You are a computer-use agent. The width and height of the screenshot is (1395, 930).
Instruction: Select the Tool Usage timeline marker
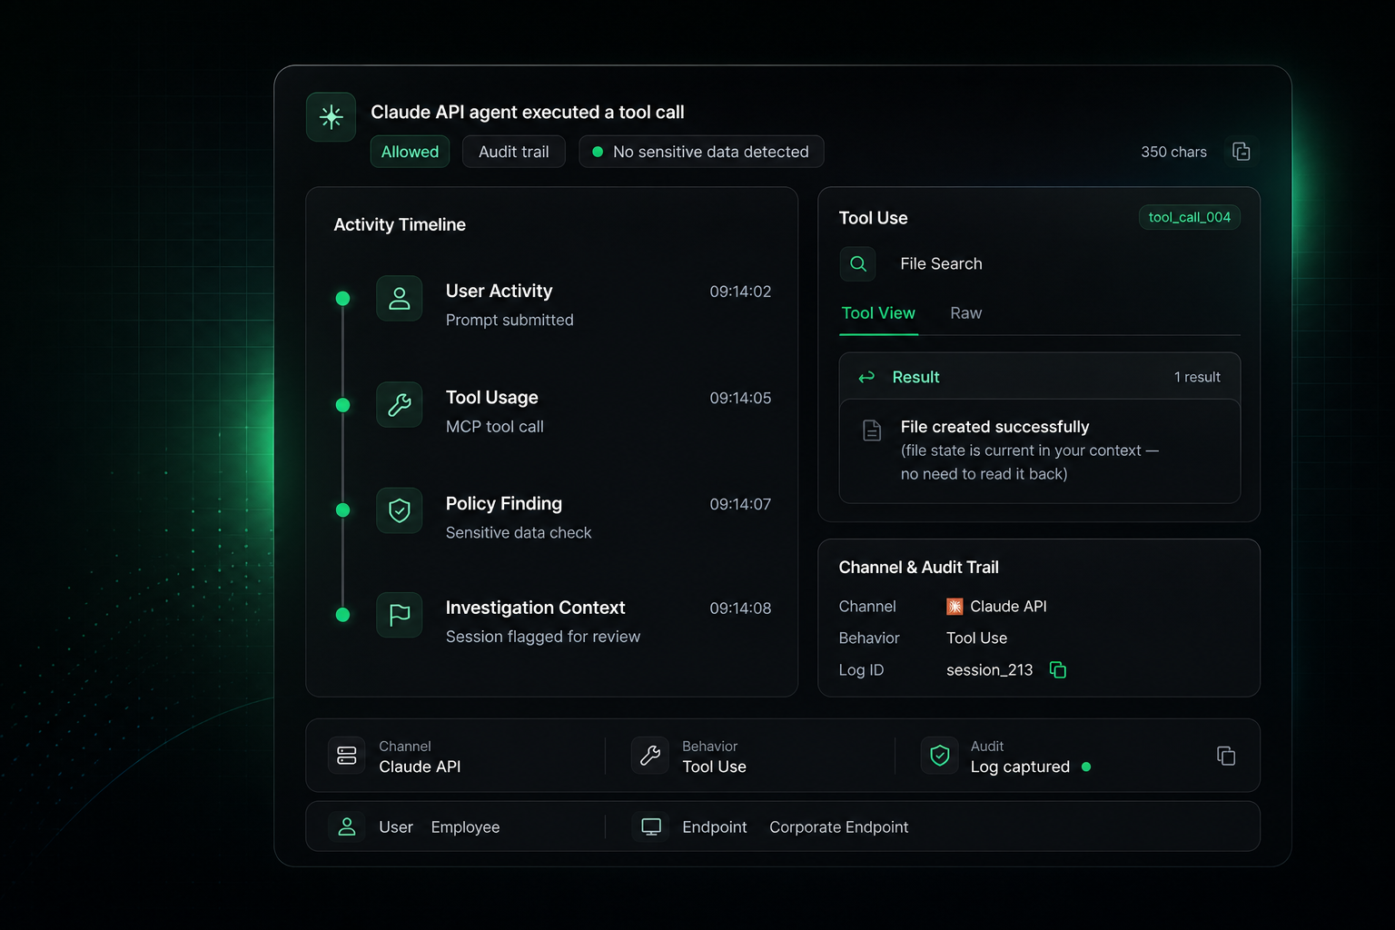(342, 405)
